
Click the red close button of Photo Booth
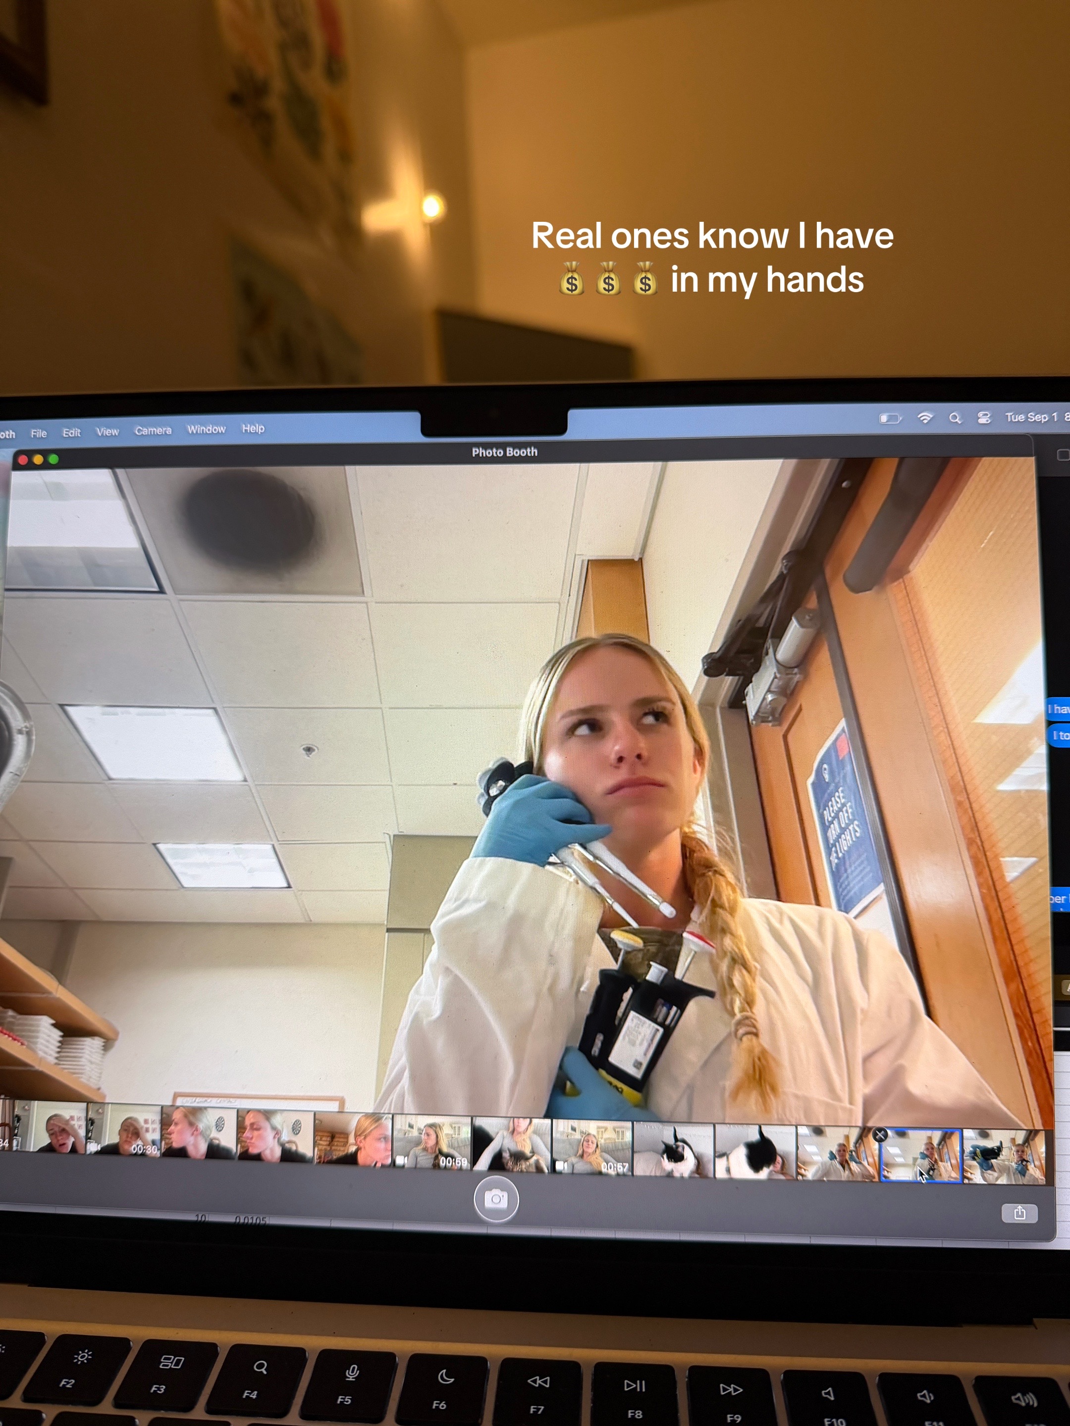pos(23,460)
